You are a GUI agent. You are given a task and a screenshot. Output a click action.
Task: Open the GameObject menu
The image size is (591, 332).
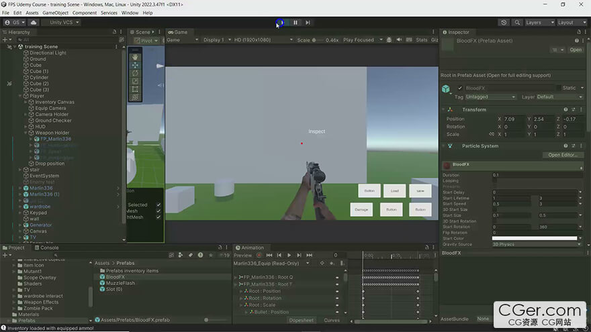pyautogui.click(x=55, y=13)
